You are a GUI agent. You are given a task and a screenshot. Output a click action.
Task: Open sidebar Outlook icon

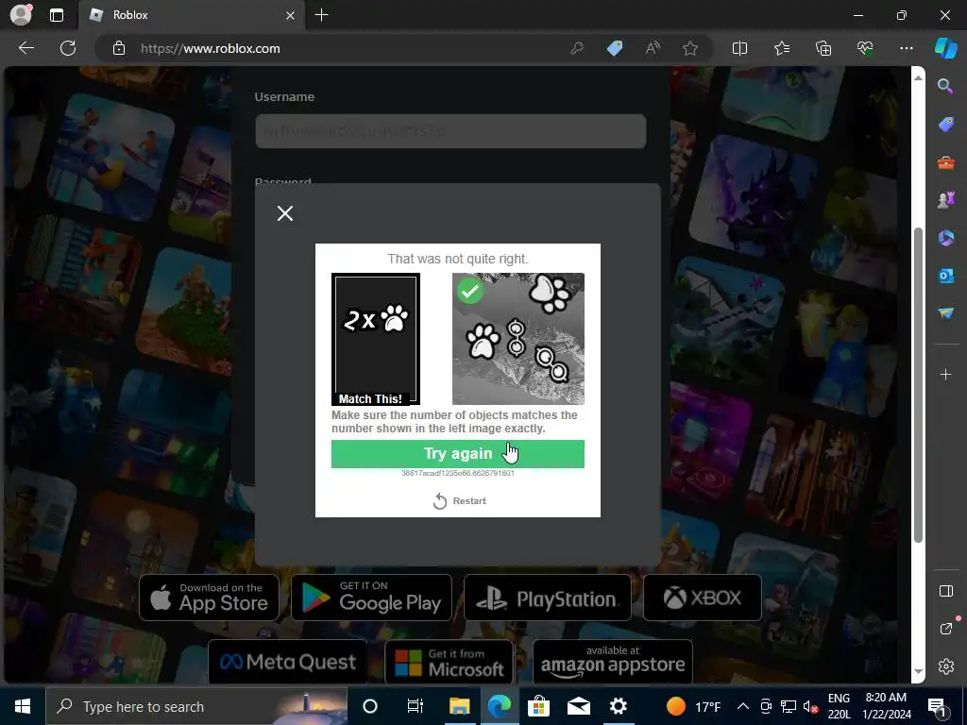coord(945,275)
